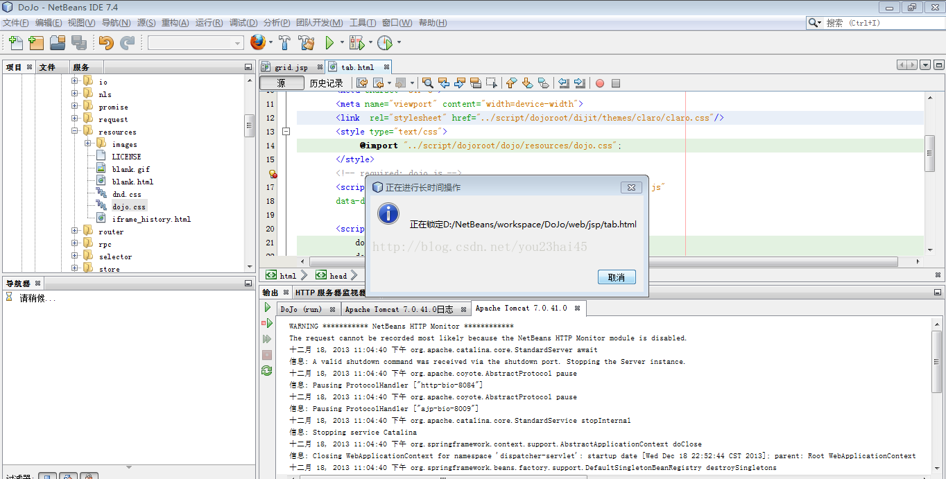Open the 文件(F) menu

tap(15, 23)
